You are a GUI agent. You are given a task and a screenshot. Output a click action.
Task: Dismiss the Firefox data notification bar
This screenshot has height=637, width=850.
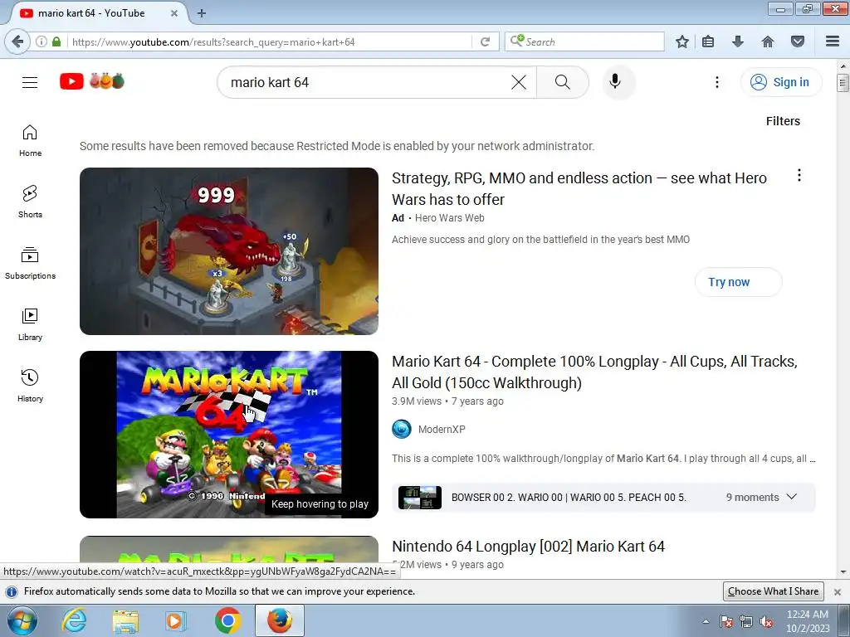tap(837, 592)
